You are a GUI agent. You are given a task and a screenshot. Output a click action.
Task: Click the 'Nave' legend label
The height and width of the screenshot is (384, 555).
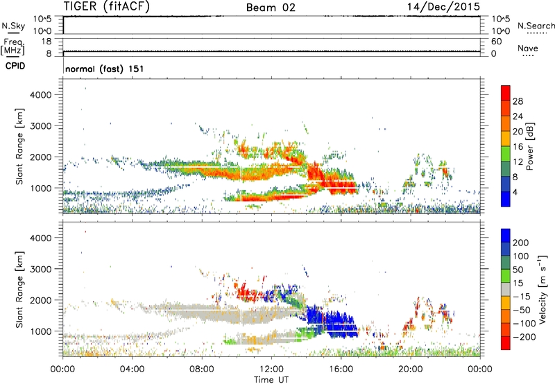[x=528, y=48]
